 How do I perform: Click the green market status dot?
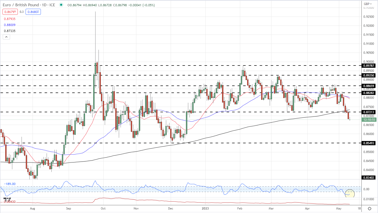click(61, 5)
